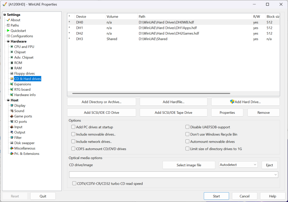The image size is (288, 202).
Task: Start the emulation
Action: coord(216,196)
